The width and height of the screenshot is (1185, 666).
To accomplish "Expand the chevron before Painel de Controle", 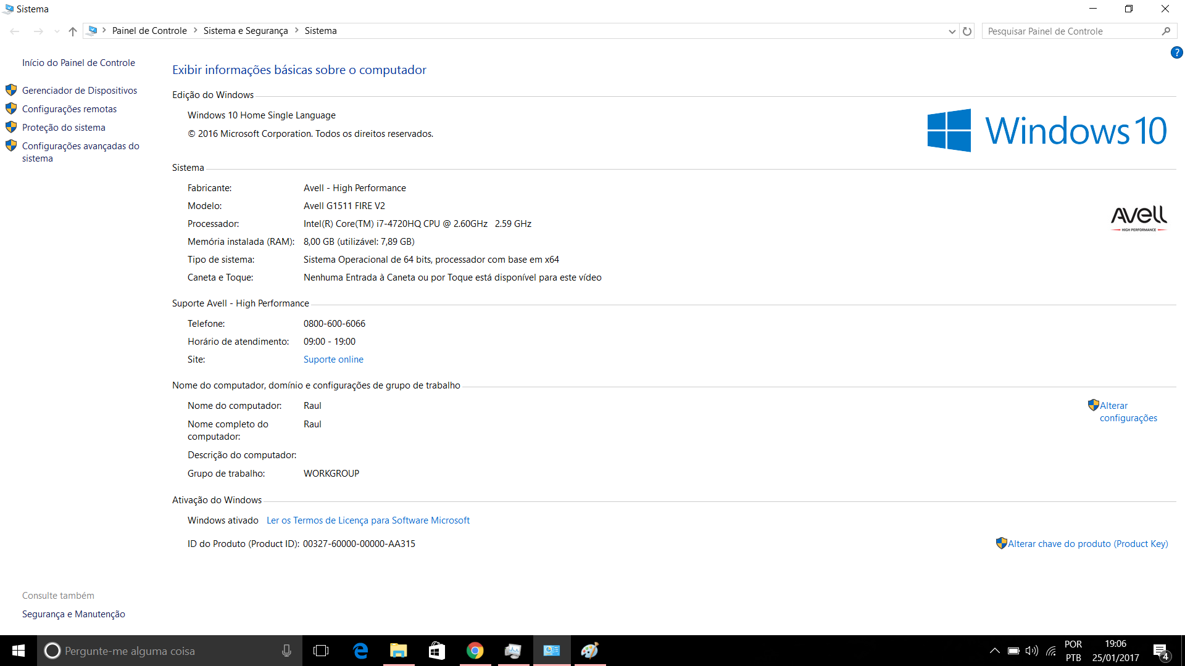I will [104, 30].
